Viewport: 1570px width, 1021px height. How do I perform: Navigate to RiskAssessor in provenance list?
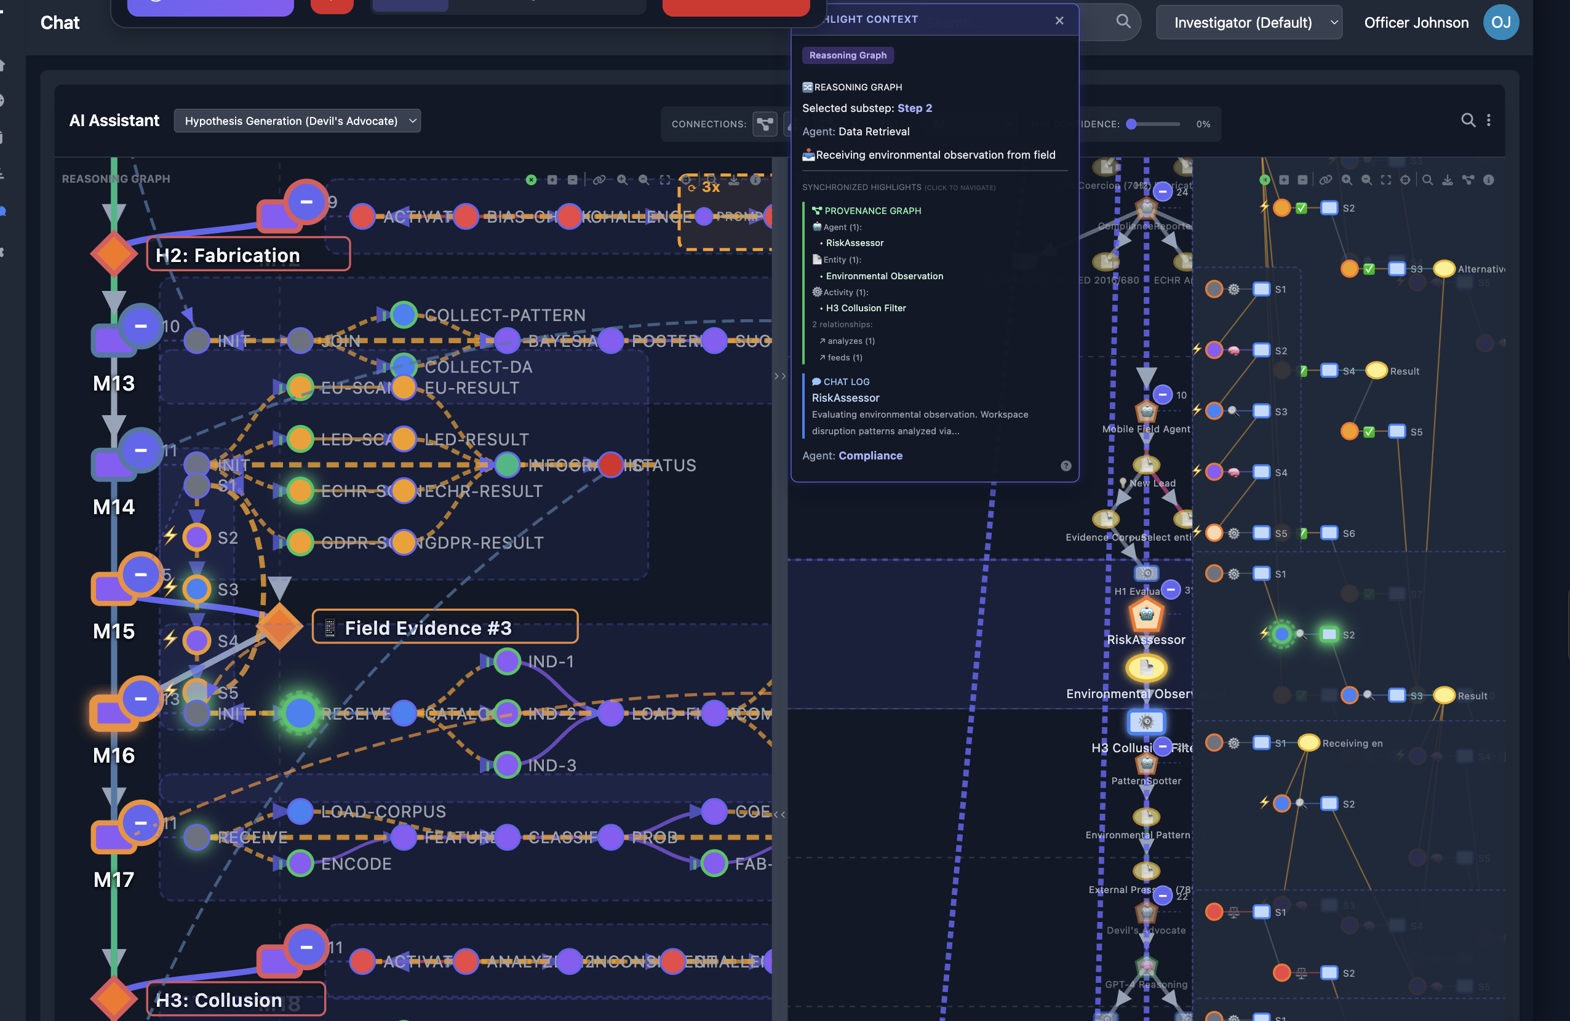pyautogui.click(x=855, y=243)
